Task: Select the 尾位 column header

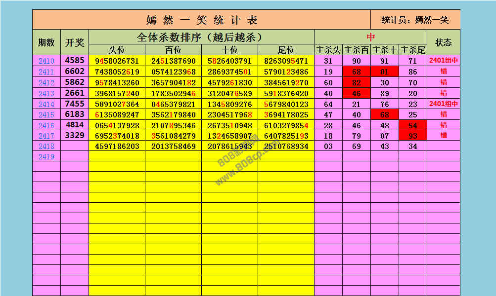Action: click(286, 50)
